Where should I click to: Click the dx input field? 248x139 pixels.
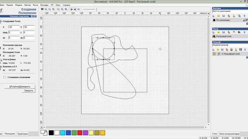coord(14,38)
